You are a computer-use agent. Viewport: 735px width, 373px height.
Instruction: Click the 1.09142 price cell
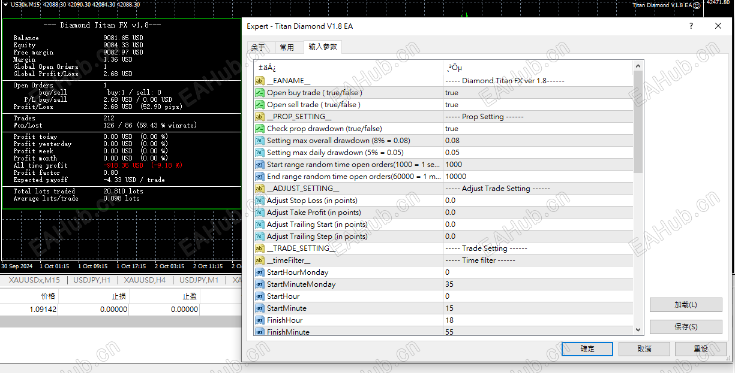(43, 310)
